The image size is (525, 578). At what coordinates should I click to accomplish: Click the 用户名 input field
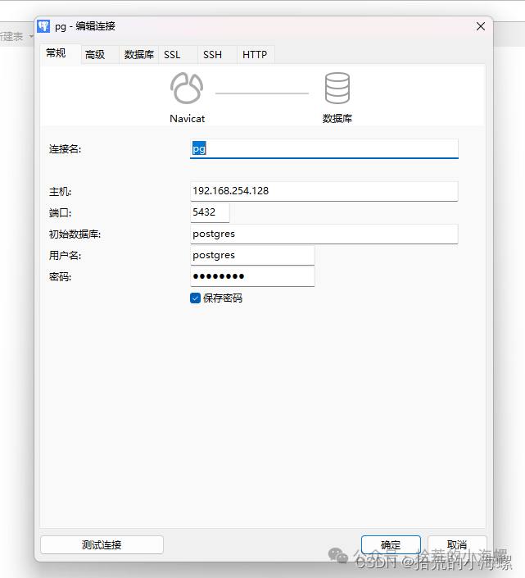tap(252, 256)
